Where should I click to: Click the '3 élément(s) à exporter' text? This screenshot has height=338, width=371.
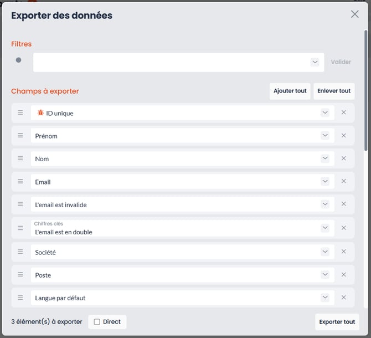tap(47, 322)
